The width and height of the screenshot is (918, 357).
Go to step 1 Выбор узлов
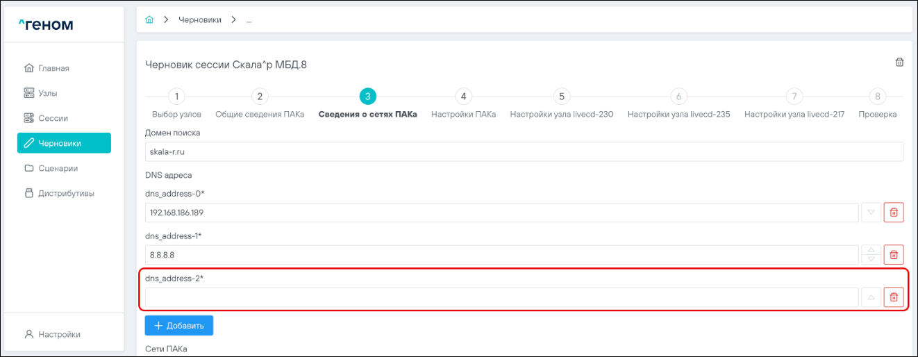(176, 97)
